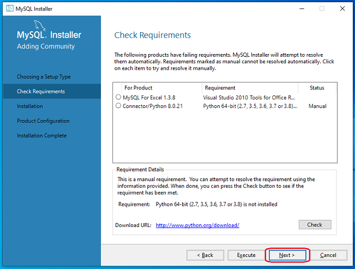Select the Installation Complete sidebar step
The height and width of the screenshot is (269, 355).
(42, 135)
